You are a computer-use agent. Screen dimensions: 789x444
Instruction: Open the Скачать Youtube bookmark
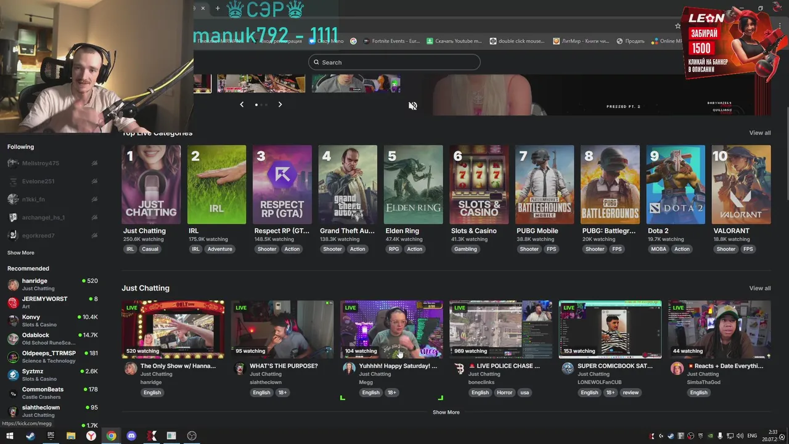coord(454,41)
